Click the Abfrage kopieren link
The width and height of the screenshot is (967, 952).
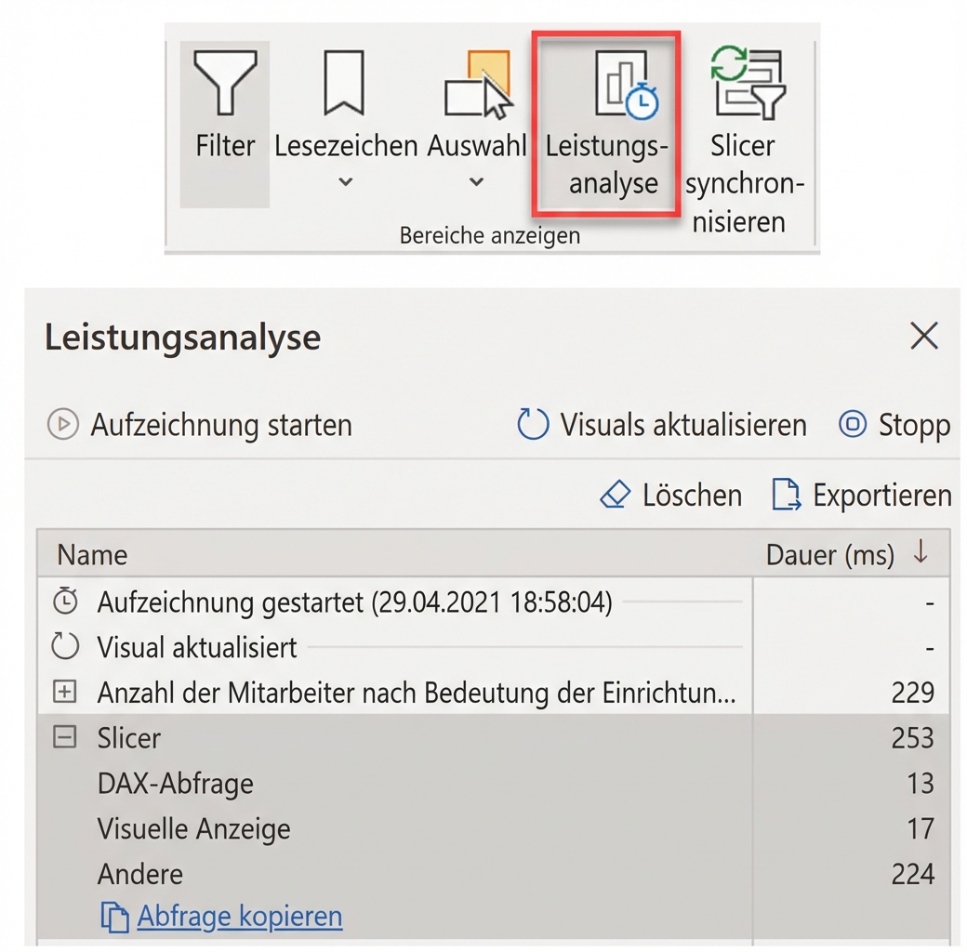(238, 916)
